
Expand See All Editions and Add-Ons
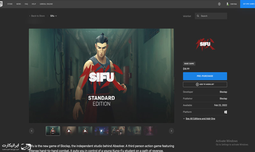click(x=199, y=119)
